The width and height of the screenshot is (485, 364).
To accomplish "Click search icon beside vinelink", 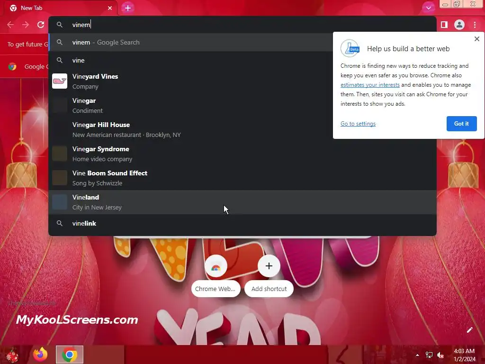I will click(x=60, y=223).
